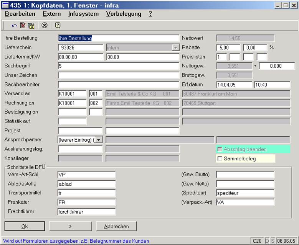Click the red delete document toolbar icon
The width and height of the screenshot is (299, 245).
click(23, 26)
